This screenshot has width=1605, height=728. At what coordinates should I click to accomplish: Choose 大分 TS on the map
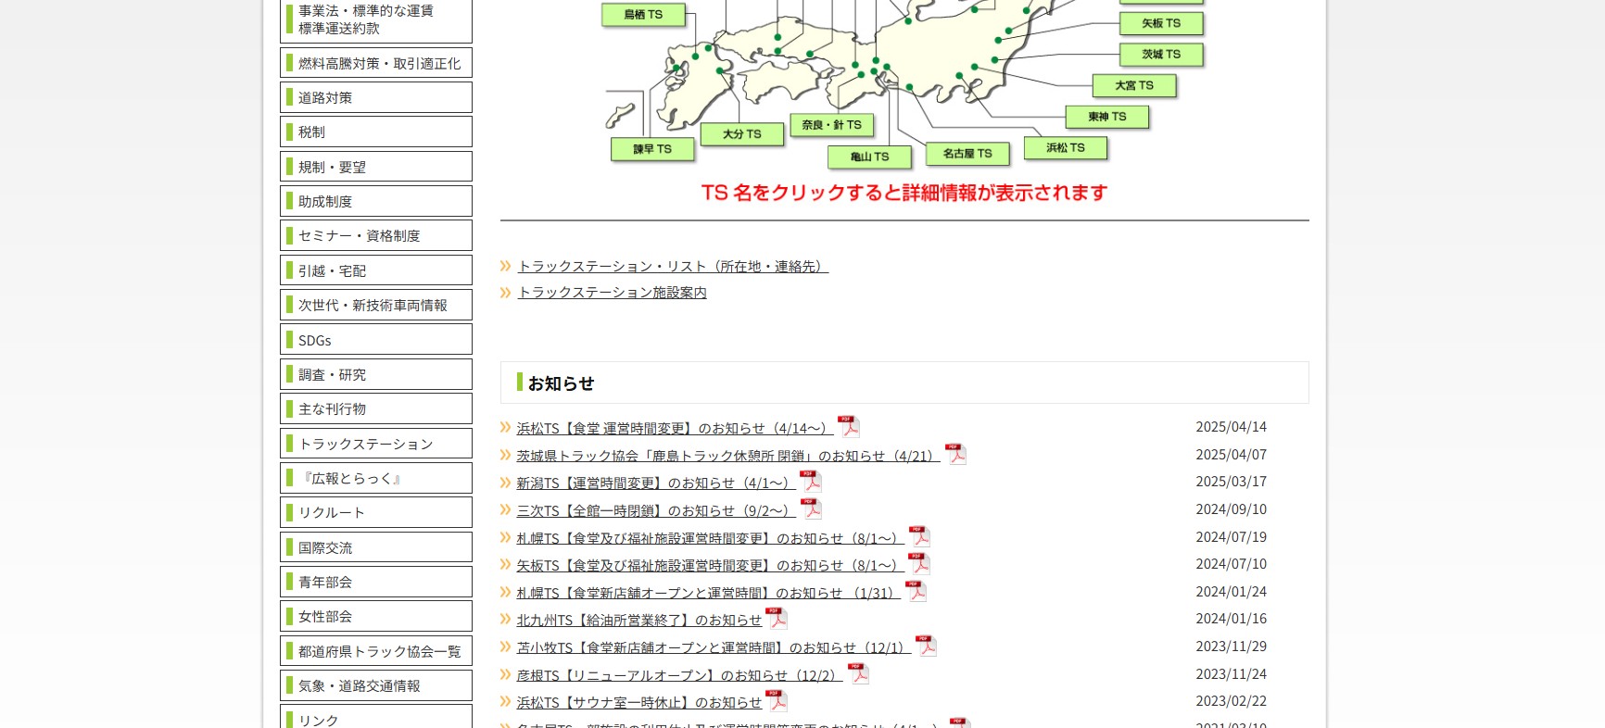tap(741, 134)
